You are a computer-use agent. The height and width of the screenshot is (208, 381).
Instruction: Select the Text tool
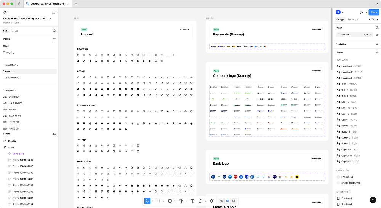coord(192,201)
